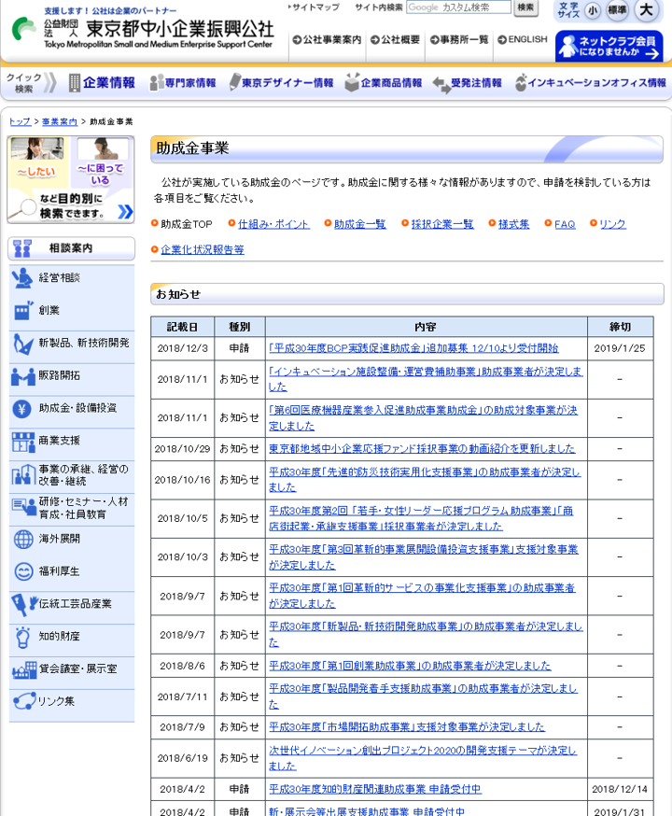Set font size to large (大)
Image resolution: width=672 pixels, height=816 pixels.
click(646, 10)
